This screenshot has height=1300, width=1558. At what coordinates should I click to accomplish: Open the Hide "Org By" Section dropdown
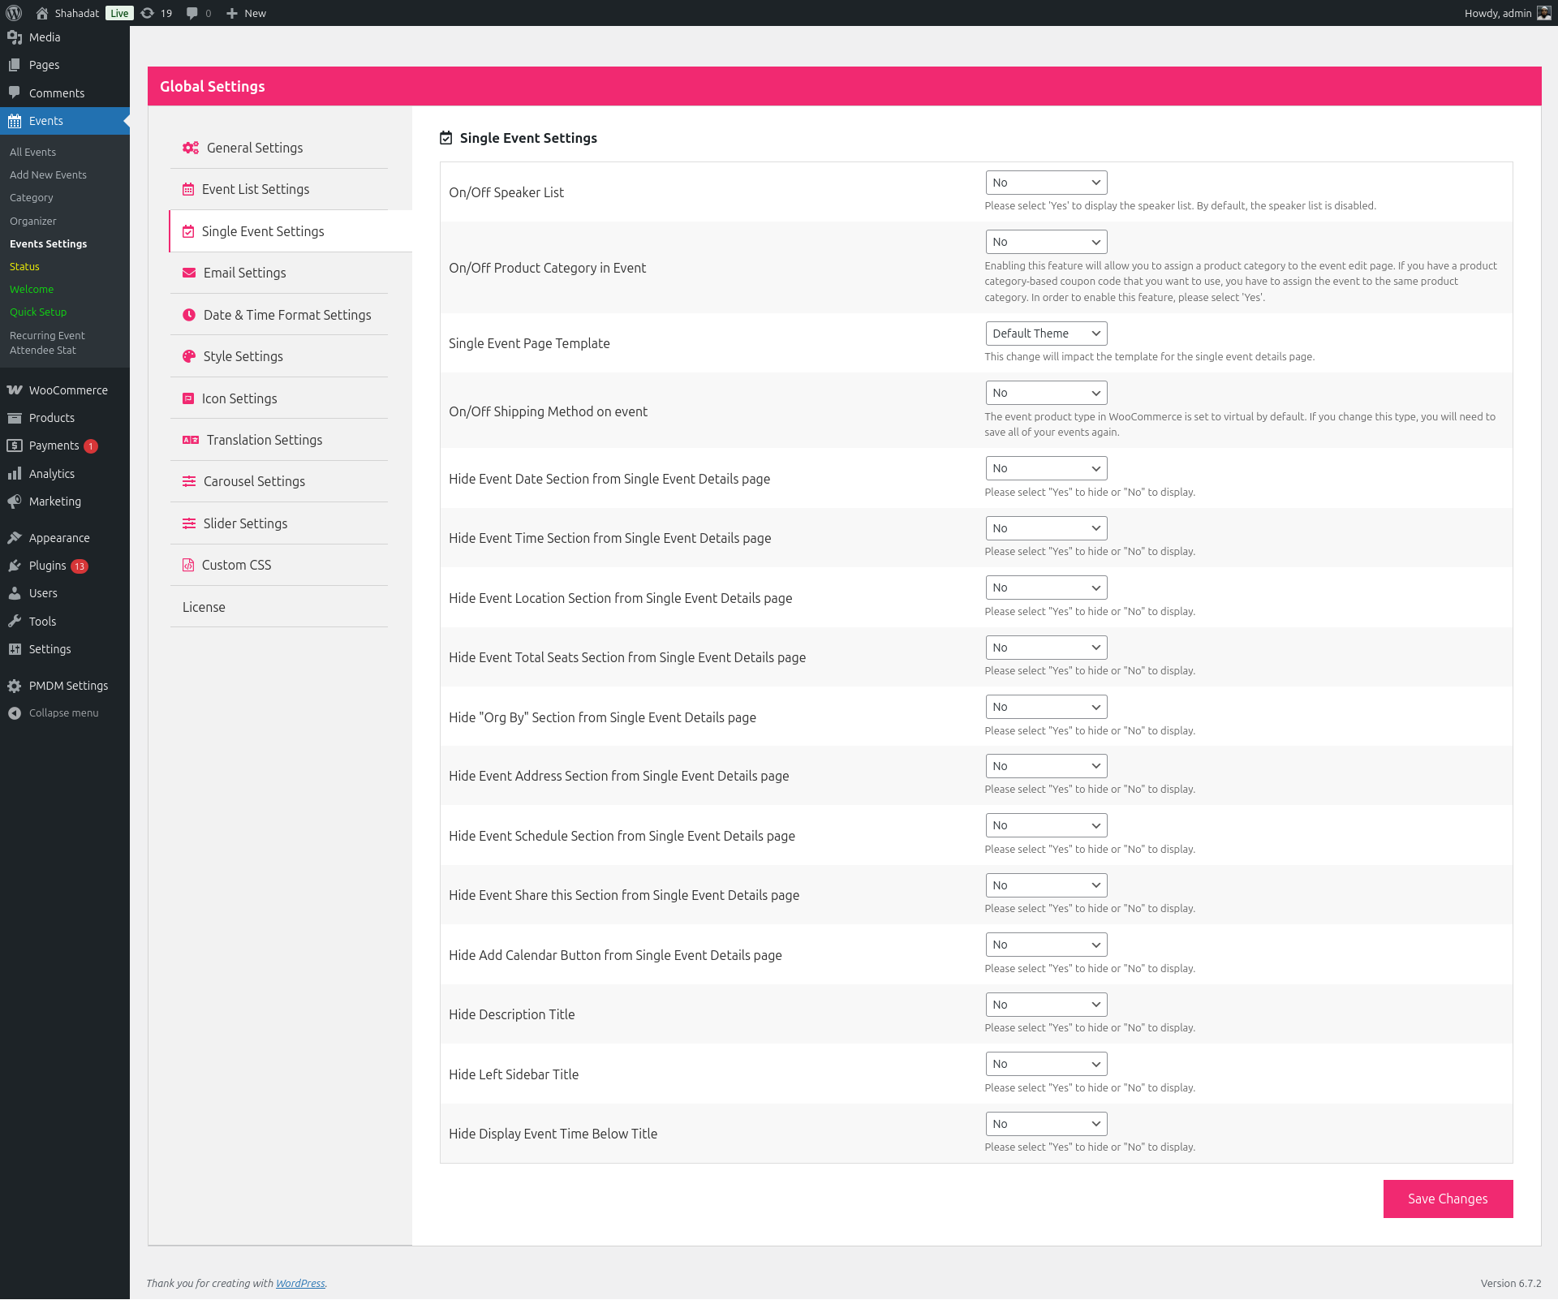point(1046,707)
